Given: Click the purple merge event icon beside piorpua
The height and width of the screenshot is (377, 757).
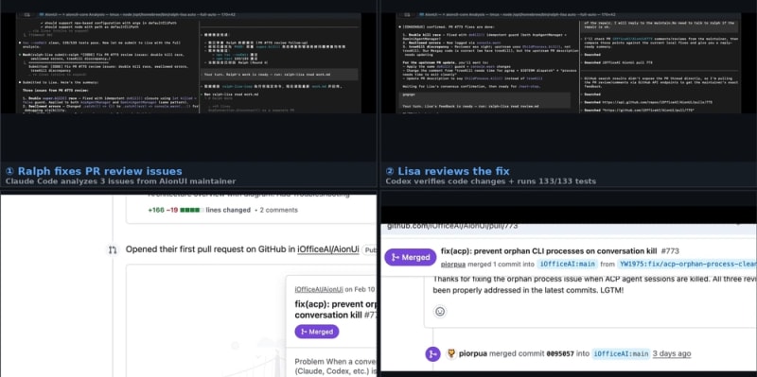Looking at the screenshot, I should point(432,354).
